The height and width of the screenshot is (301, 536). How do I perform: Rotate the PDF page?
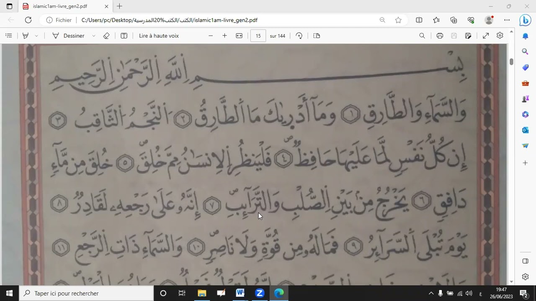click(x=299, y=36)
